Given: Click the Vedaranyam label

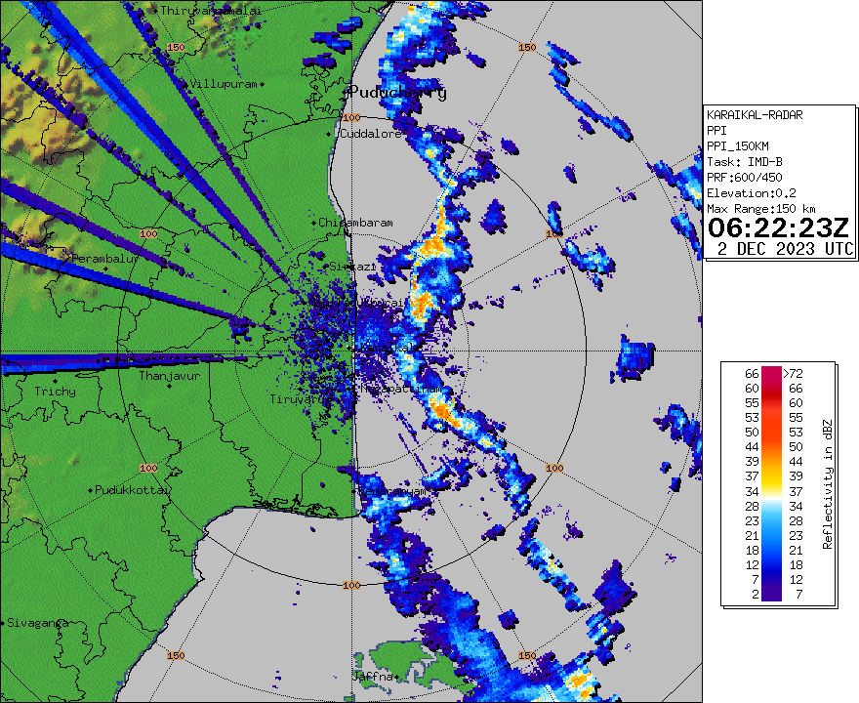Looking at the screenshot, I should point(391,491).
